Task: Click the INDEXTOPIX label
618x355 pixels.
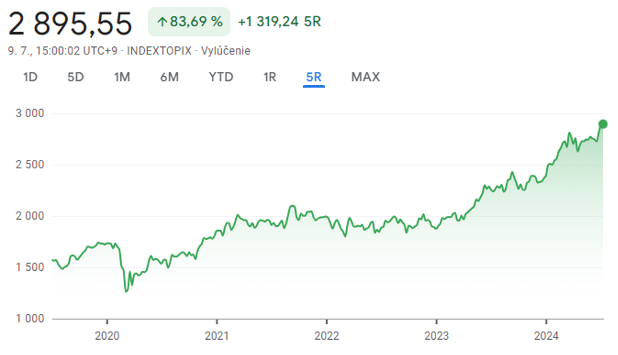Action: [x=159, y=51]
